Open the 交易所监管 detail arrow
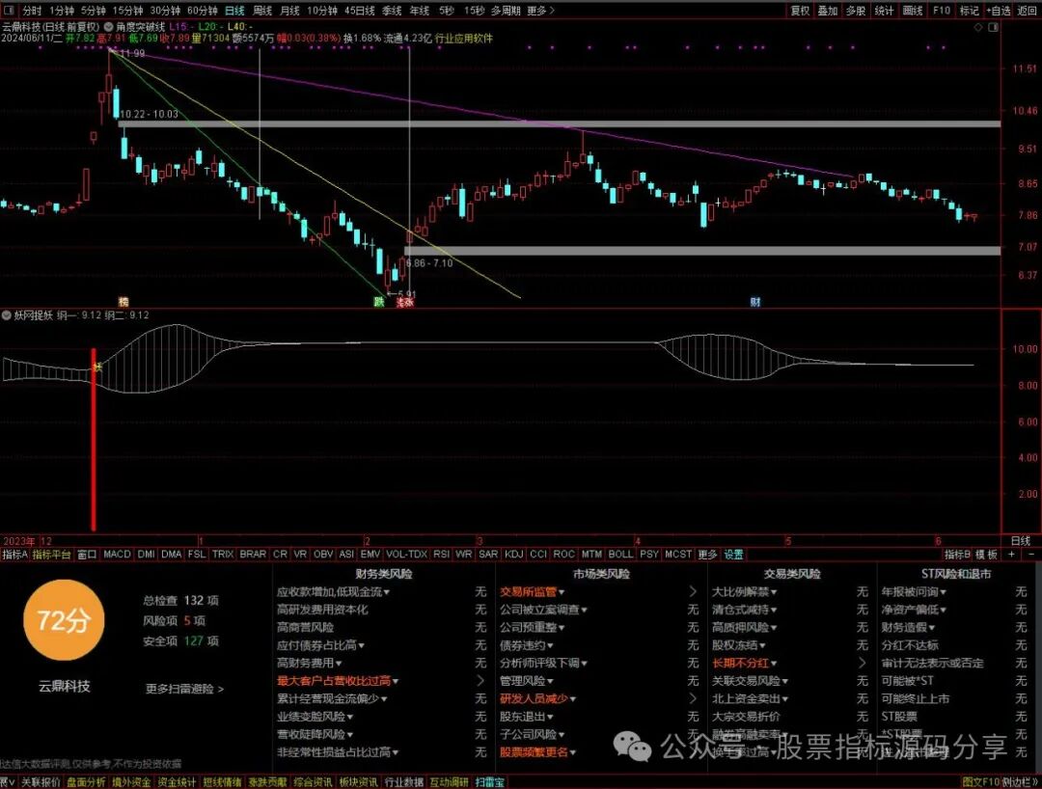This screenshot has height=789, width=1042. click(x=693, y=591)
